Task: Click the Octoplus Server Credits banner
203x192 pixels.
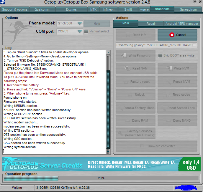Action: click(x=102, y=164)
